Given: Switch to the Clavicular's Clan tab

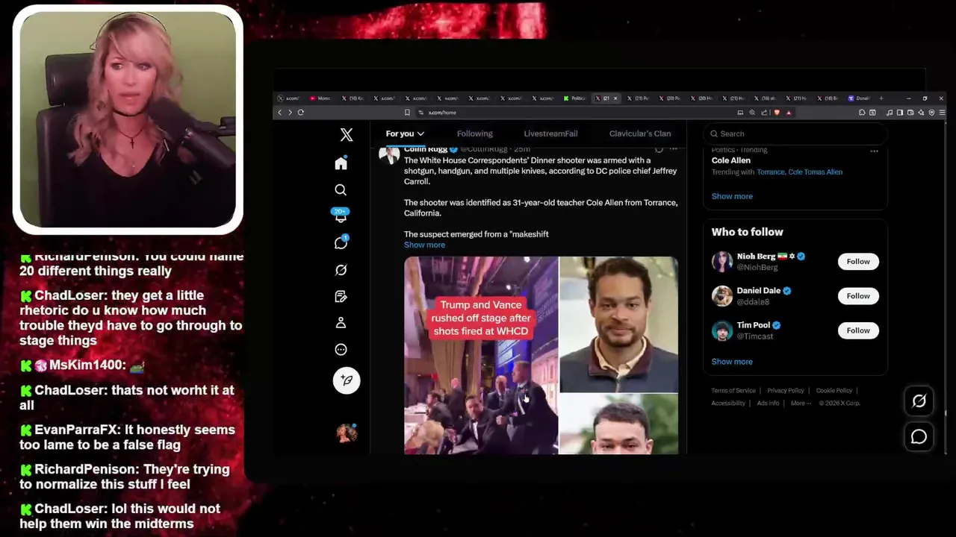Looking at the screenshot, I should tap(640, 134).
